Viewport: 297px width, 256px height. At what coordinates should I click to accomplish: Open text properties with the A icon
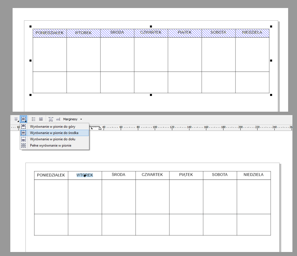[51, 119]
